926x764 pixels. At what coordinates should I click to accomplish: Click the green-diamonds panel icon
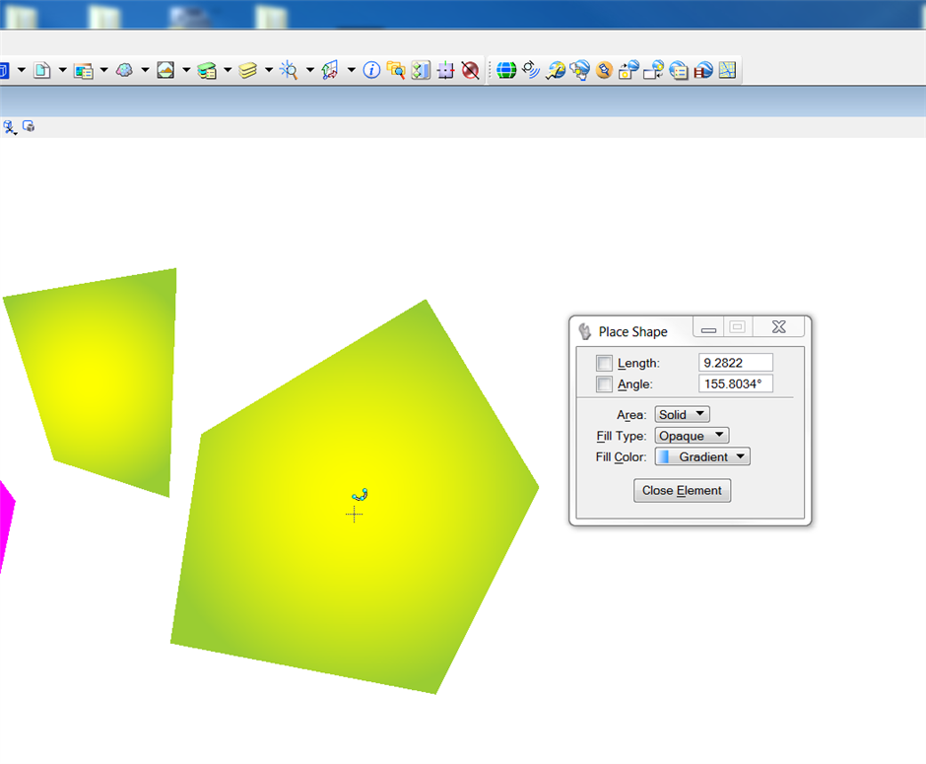(421, 70)
